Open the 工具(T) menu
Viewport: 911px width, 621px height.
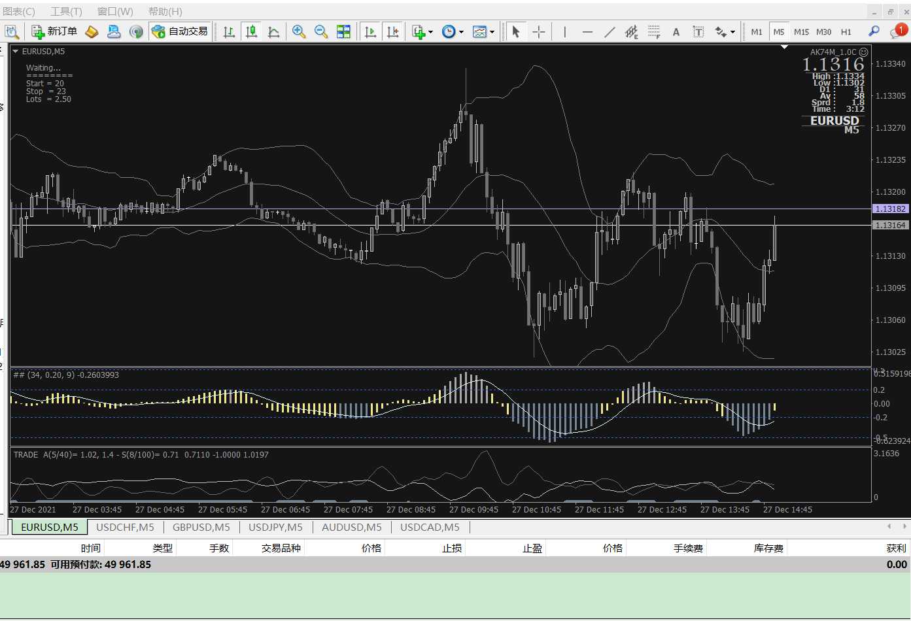click(x=67, y=12)
